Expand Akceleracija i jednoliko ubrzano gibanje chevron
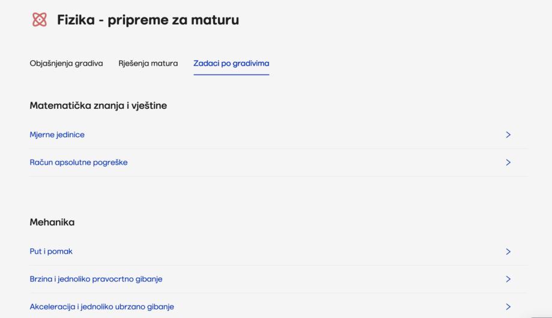552x318 pixels. coord(508,307)
